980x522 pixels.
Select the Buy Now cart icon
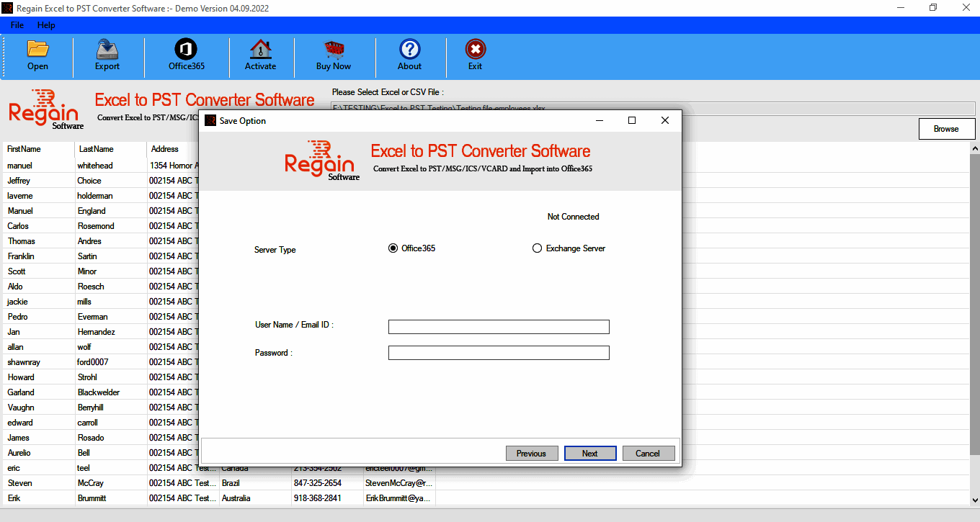334,50
